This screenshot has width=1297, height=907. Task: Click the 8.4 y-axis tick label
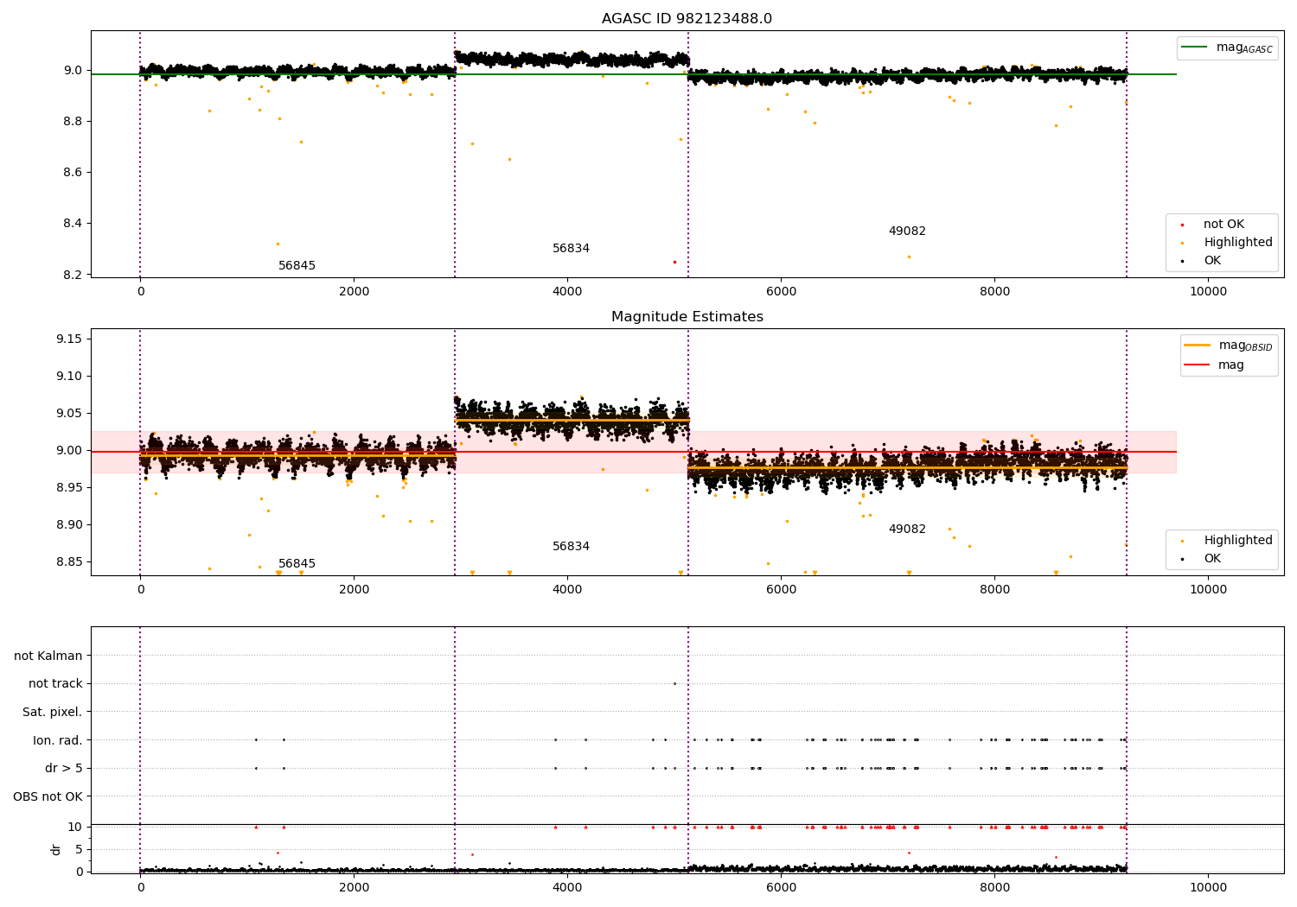pos(73,224)
